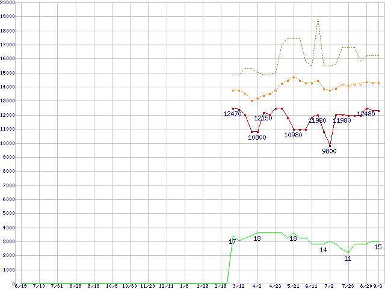Click the green line label 17
Viewport: 385px width, 289px height.
(232, 241)
